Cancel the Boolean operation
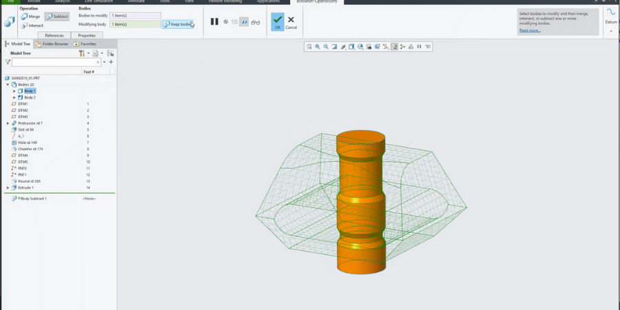Image resolution: width=620 pixels, height=310 pixels. coord(291,21)
